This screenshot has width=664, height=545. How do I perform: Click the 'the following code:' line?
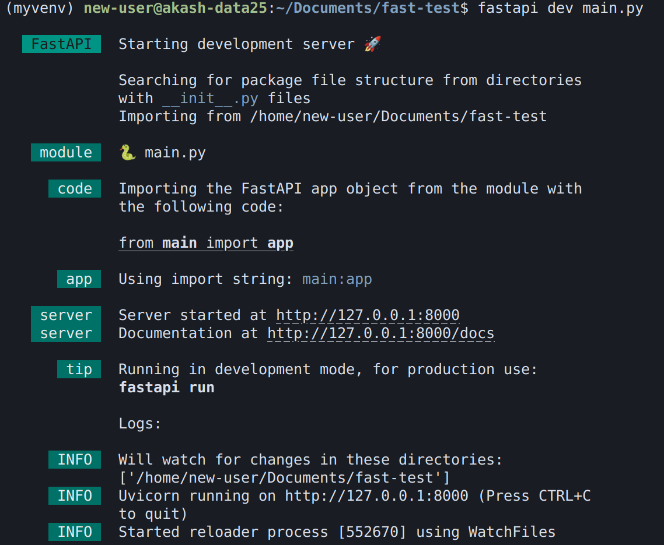(201, 207)
